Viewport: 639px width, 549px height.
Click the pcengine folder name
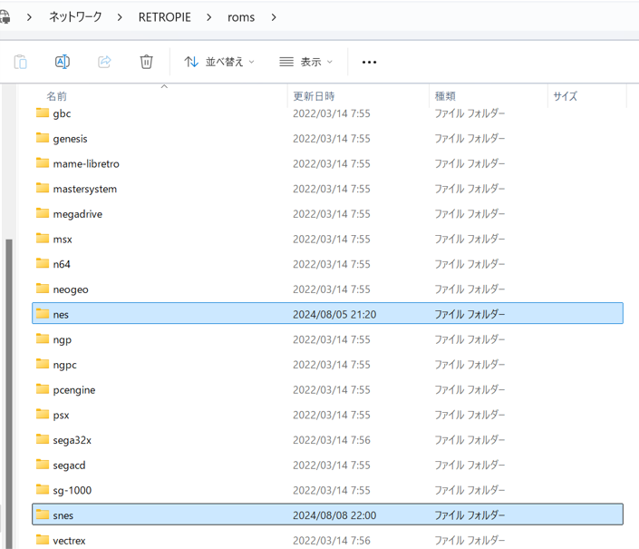(74, 390)
